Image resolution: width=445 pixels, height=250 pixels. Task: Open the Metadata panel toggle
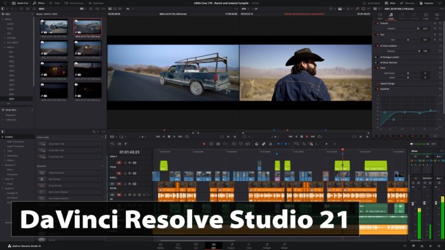coord(407,3)
